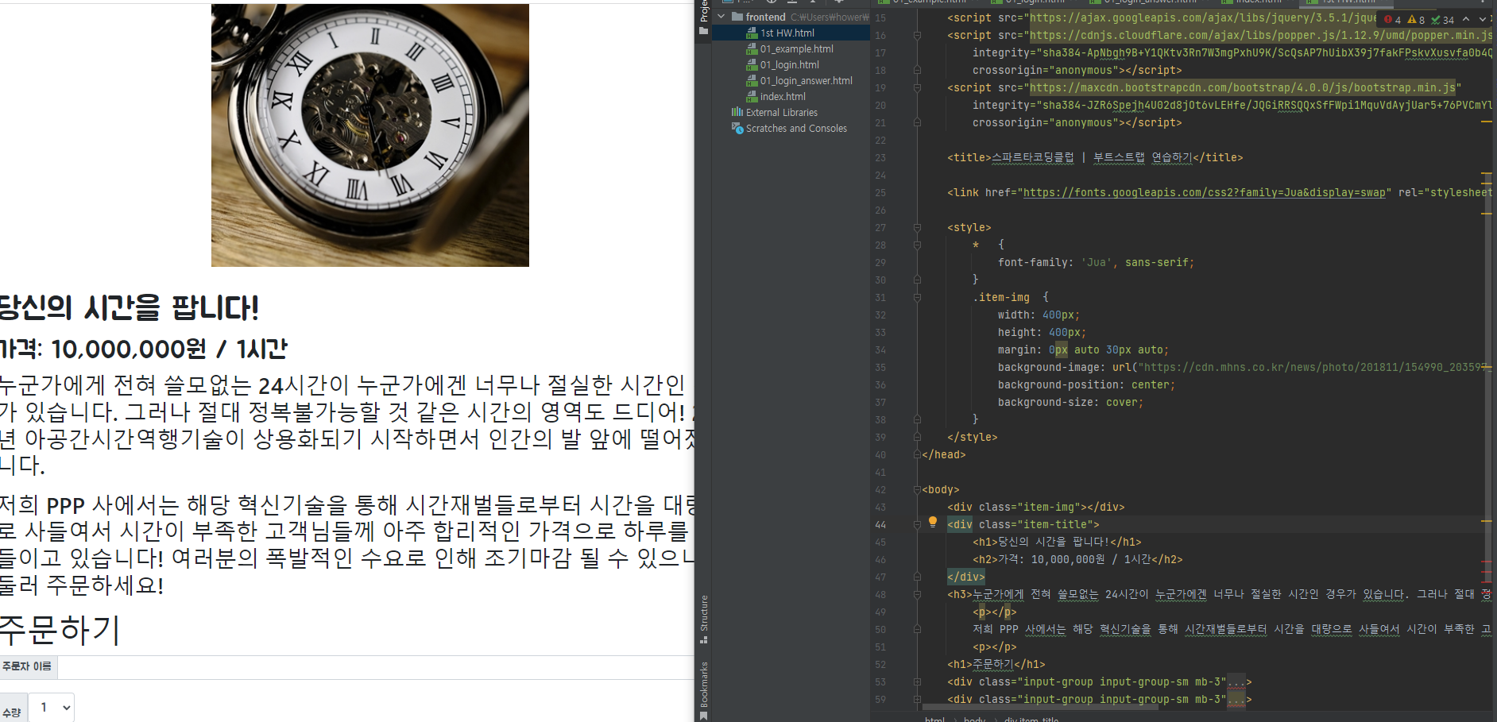The height and width of the screenshot is (722, 1497).
Task: Expand the folded div block on line 59
Action: click(x=917, y=700)
